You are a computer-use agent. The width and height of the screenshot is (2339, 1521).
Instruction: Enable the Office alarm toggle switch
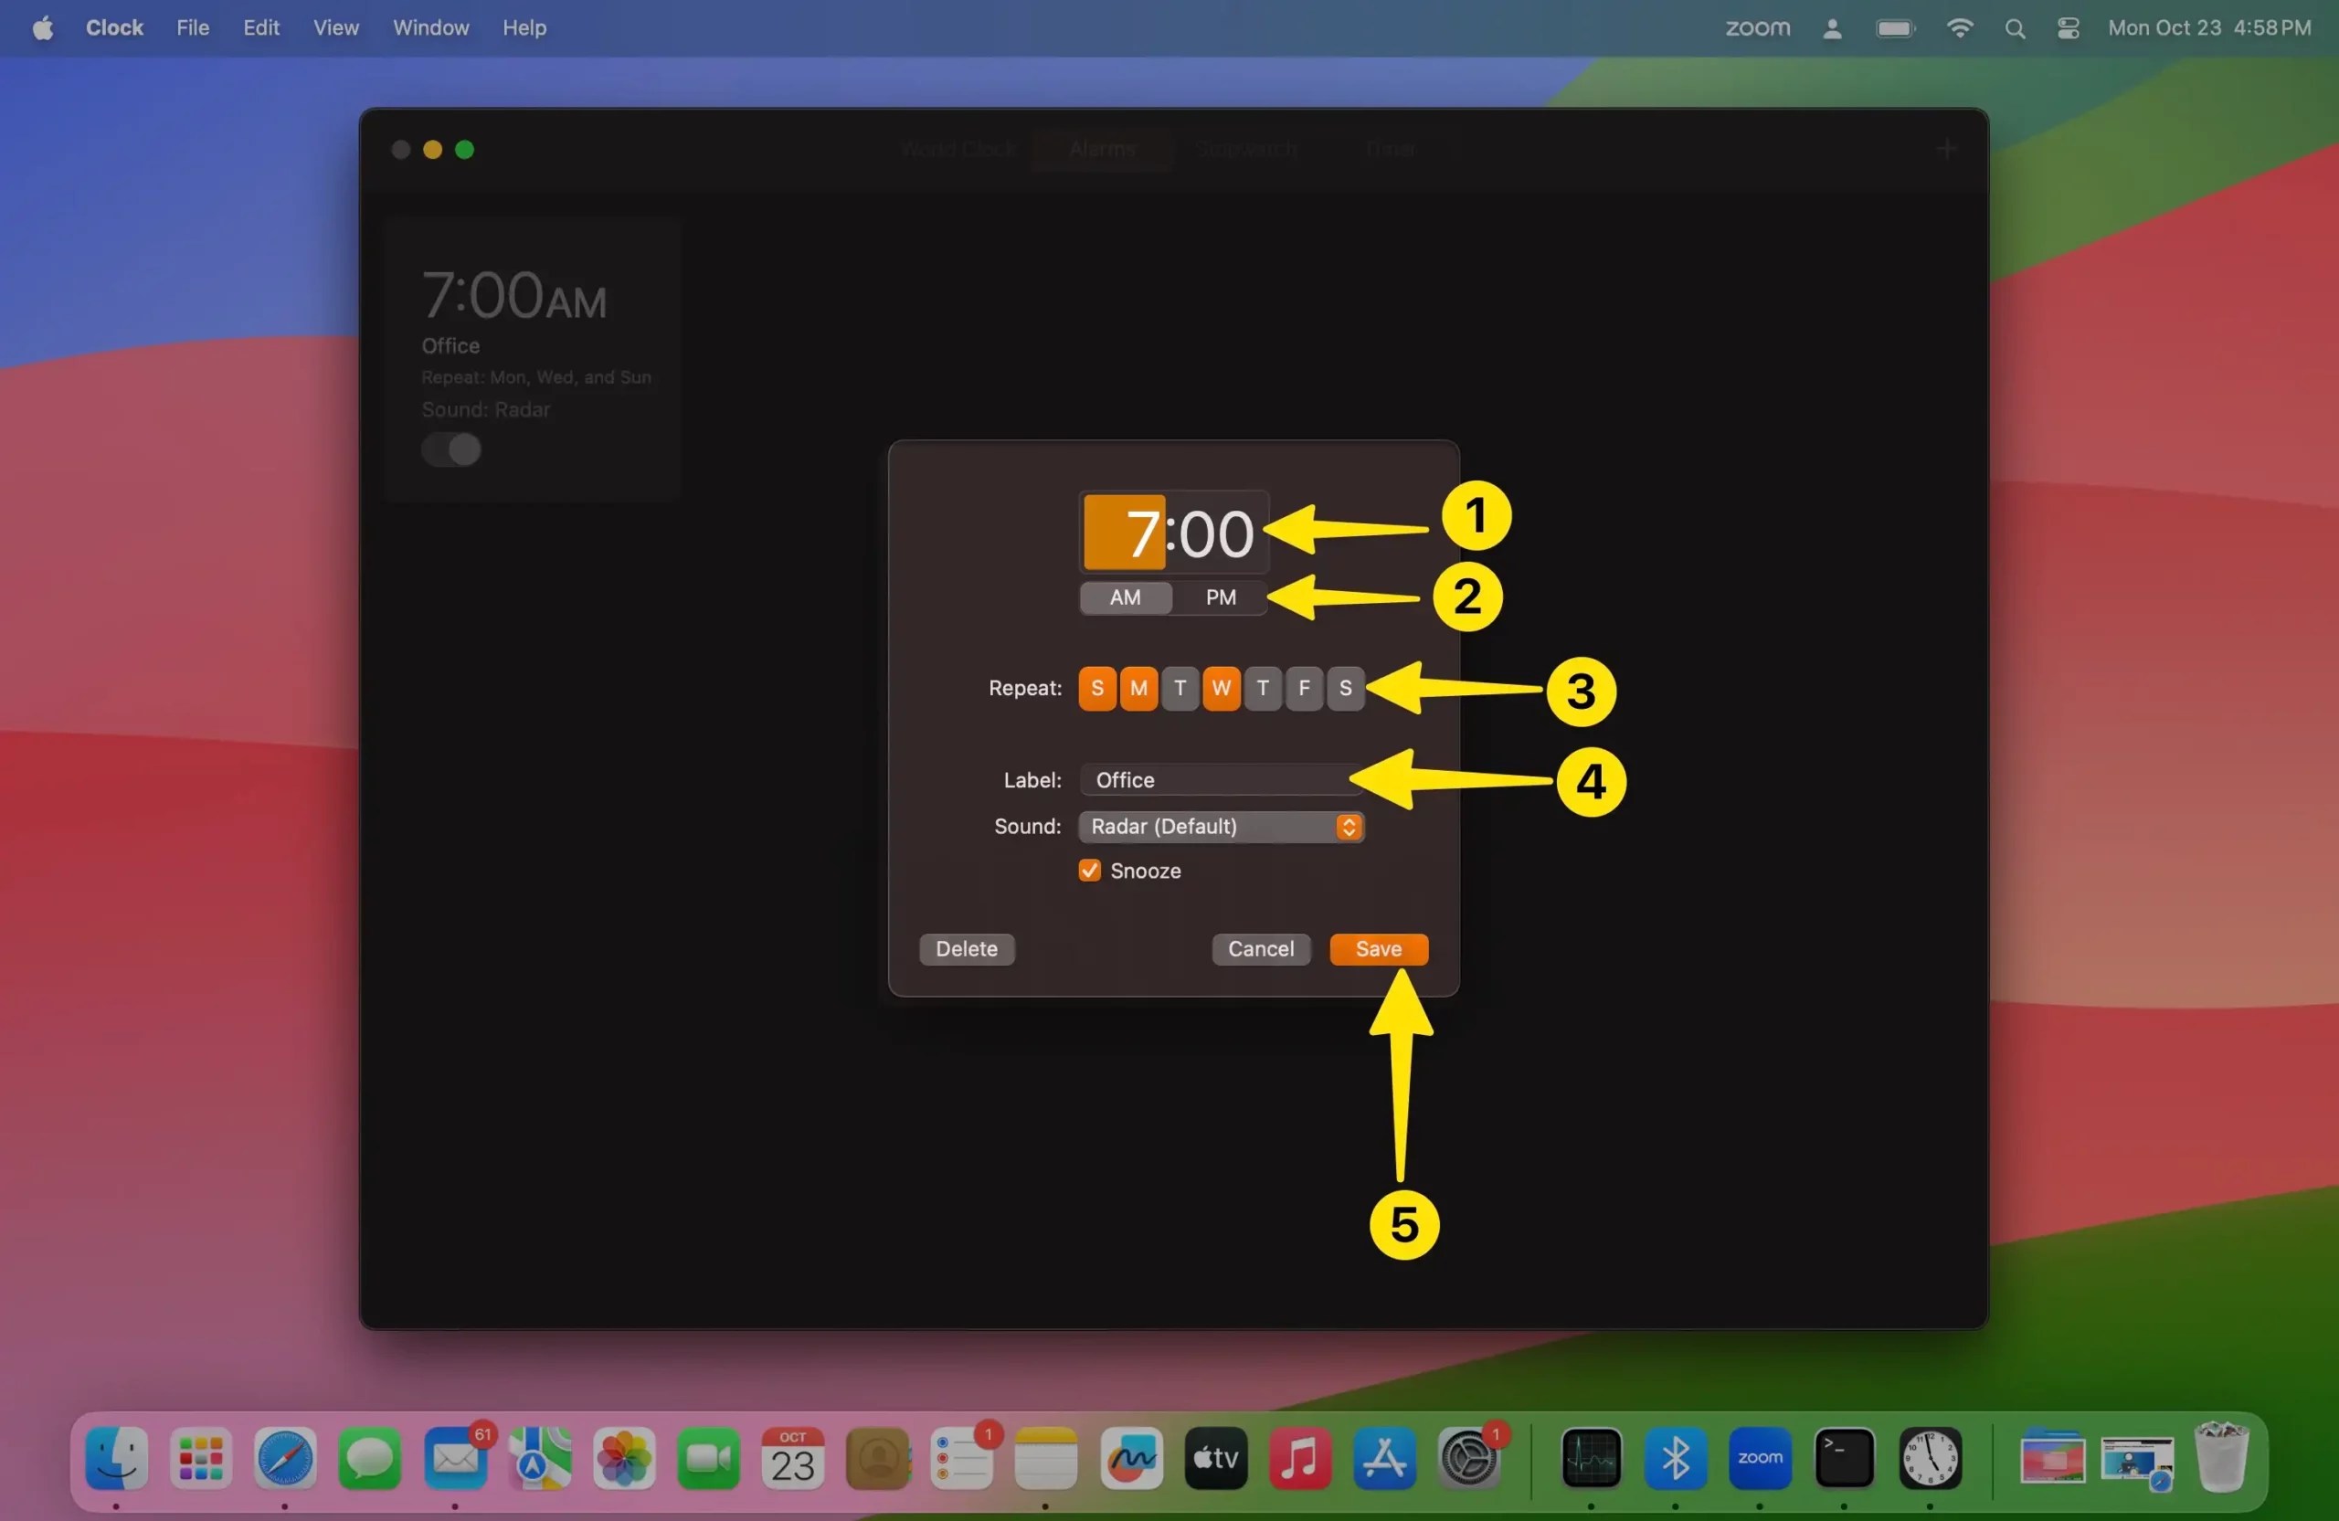coord(451,449)
